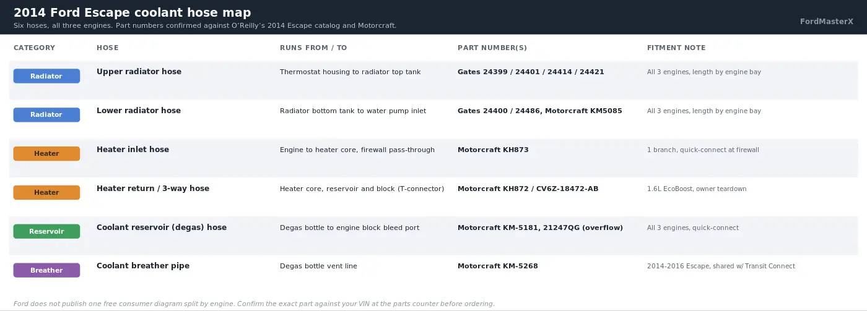Click the PART NUMBER(S) column header
The height and width of the screenshot is (311, 867).
tap(492, 48)
